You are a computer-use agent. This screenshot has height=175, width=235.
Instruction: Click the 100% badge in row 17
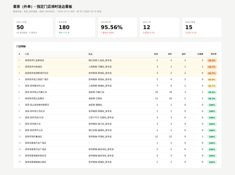coord(212,162)
